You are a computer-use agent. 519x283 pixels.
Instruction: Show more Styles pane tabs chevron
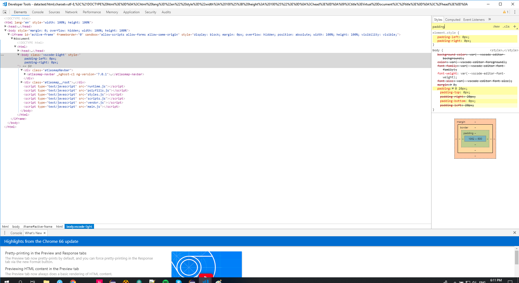[490, 19]
